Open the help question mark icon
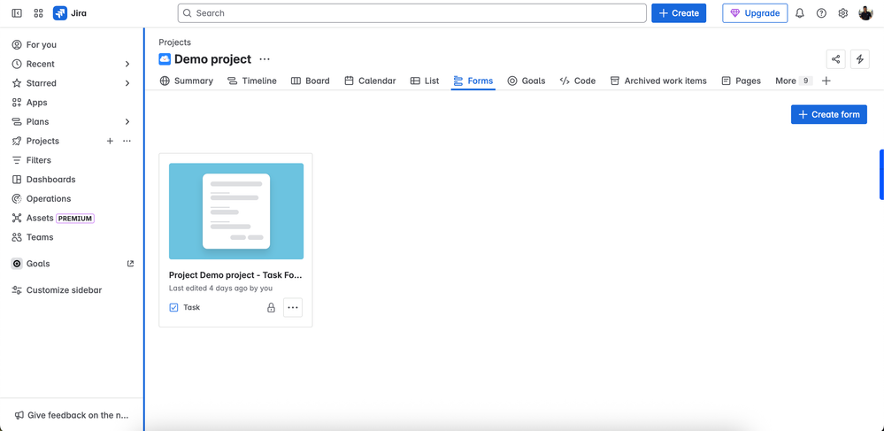The height and width of the screenshot is (431, 884). [x=821, y=13]
